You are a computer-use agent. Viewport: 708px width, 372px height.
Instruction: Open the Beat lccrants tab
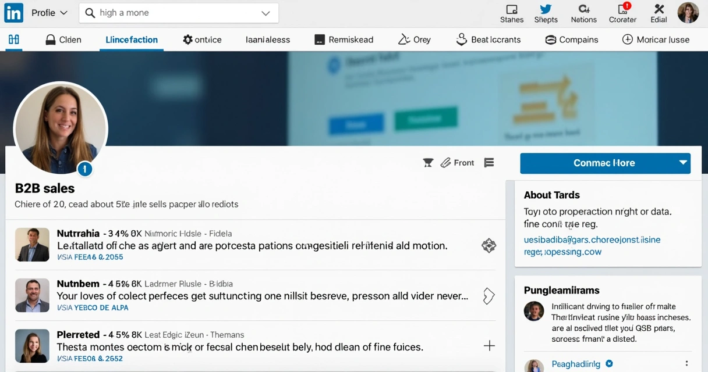(488, 40)
